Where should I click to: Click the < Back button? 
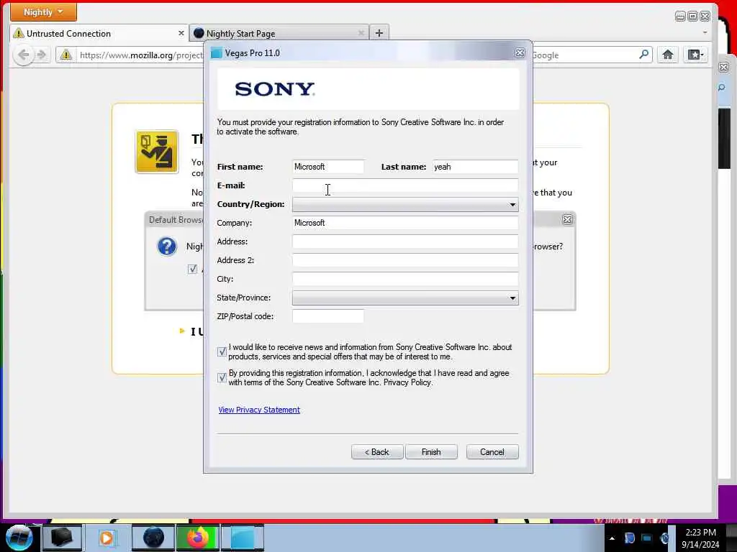pos(377,452)
